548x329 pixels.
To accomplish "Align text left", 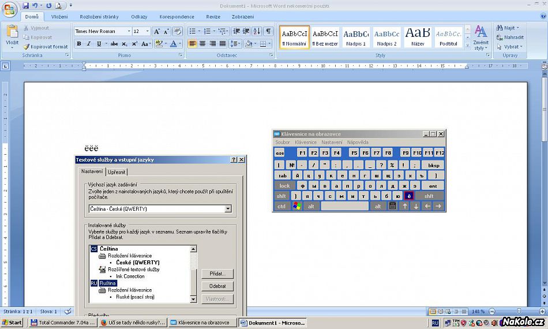I will pos(192,44).
